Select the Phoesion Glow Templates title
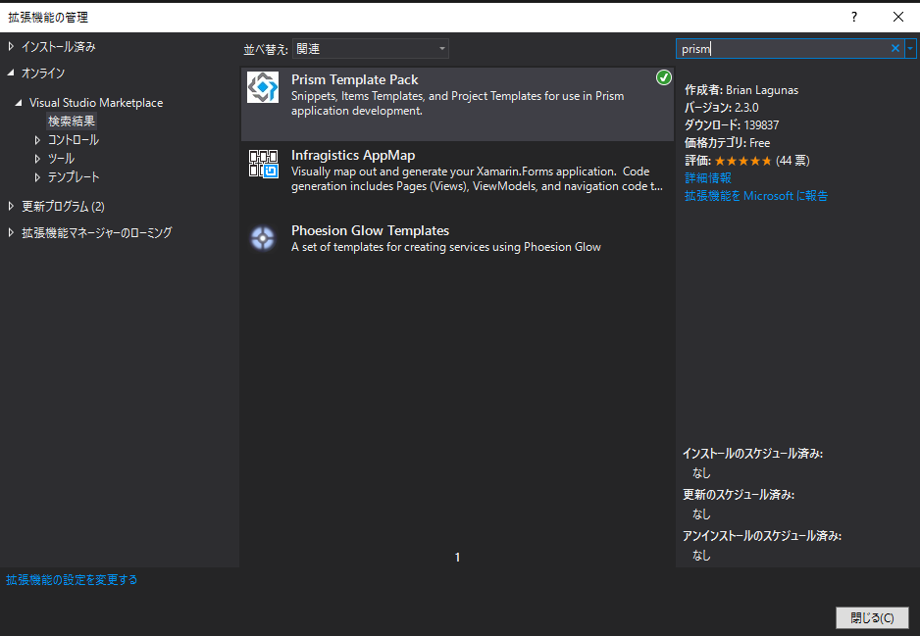Screen dimensions: 920x636 pyautogui.click(x=370, y=231)
